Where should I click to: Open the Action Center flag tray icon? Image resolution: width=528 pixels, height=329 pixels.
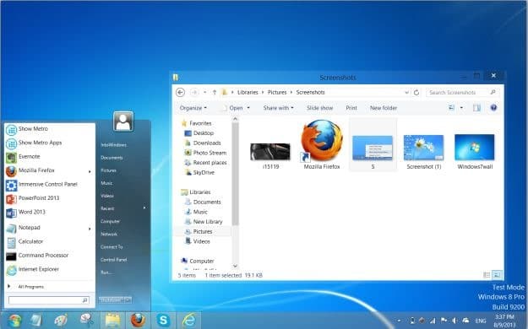pos(444,321)
